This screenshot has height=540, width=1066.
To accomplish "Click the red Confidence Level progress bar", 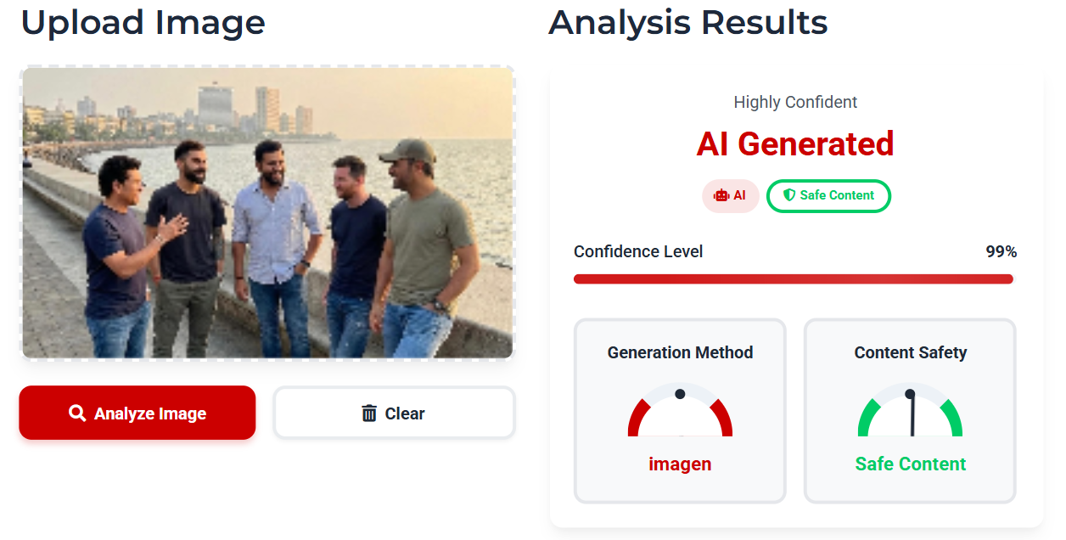I will [x=794, y=278].
